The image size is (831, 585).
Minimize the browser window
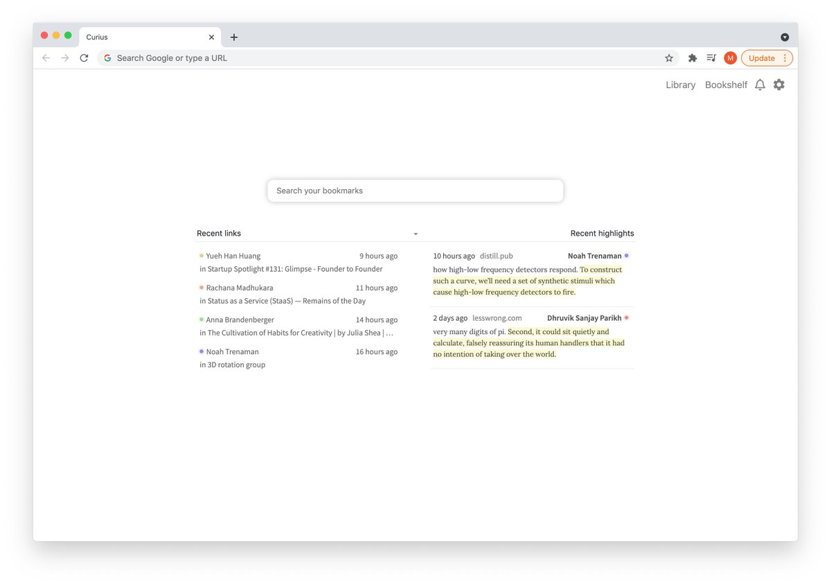click(x=56, y=35)
